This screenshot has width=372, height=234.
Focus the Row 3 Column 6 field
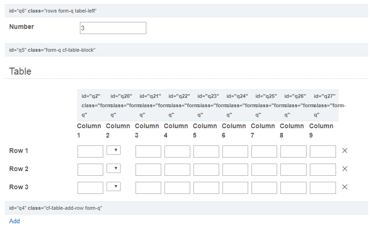pos(235,187)
